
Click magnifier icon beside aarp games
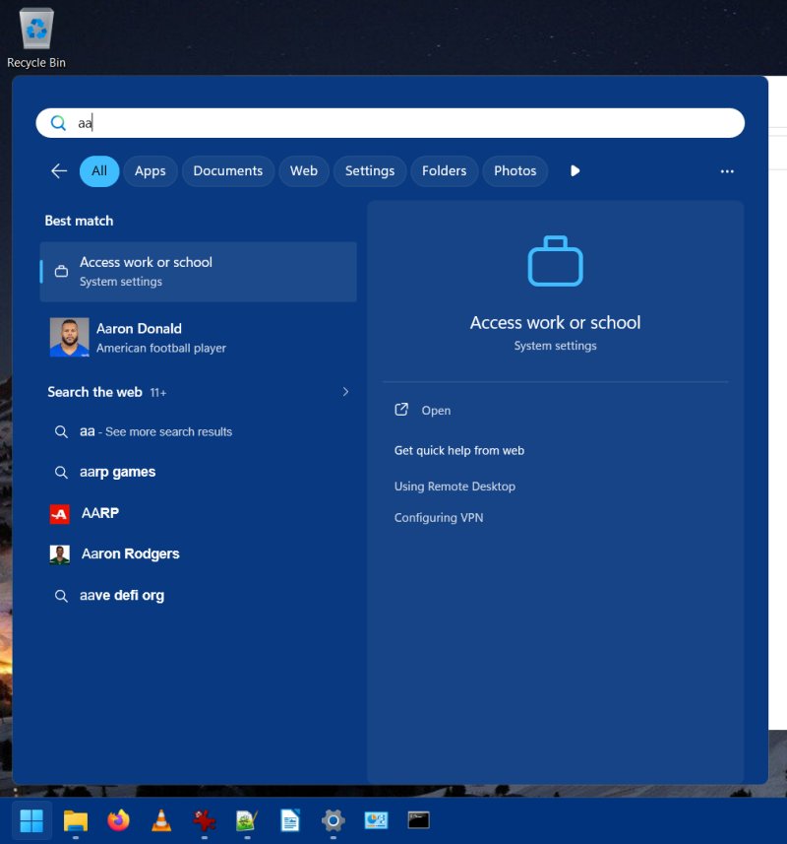pyautogui.click(x=61, y=473)
